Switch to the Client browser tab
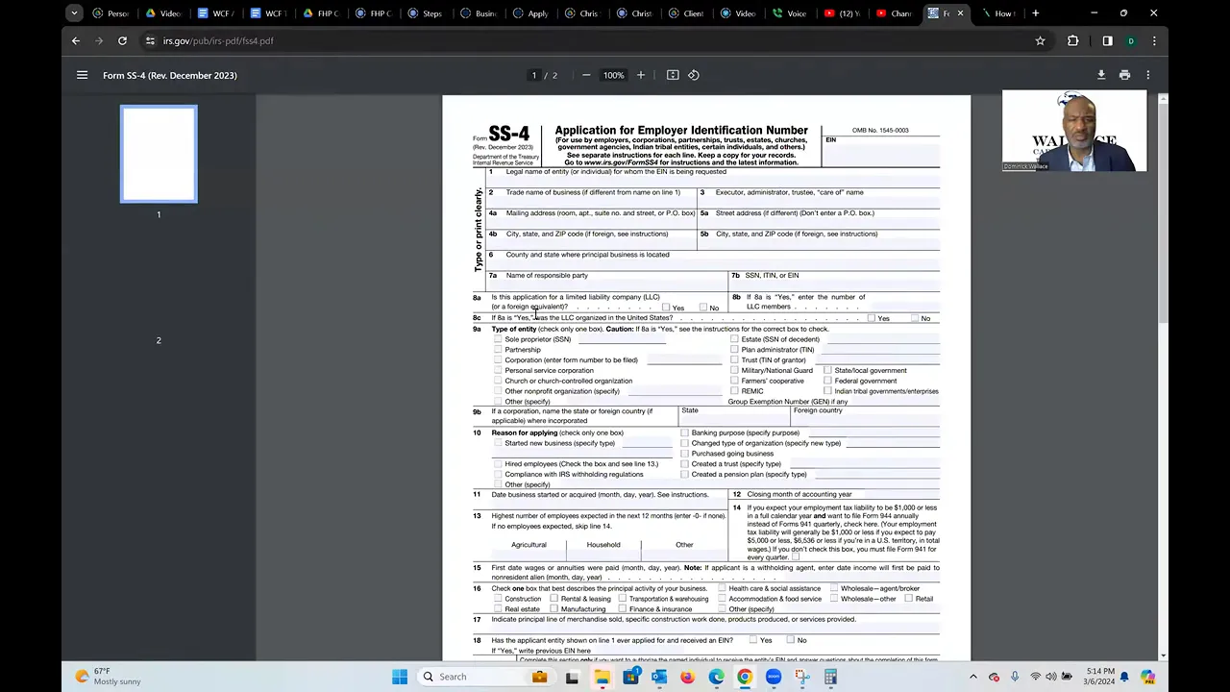 click(685, 13)
